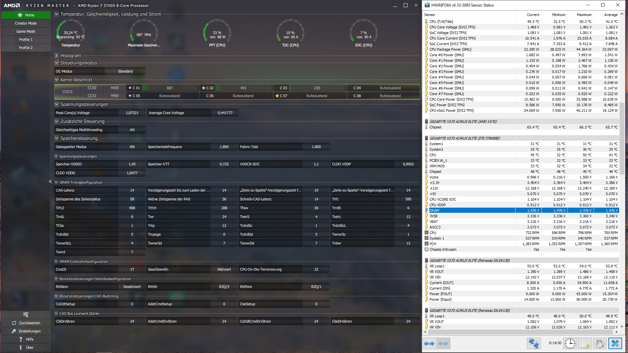The width and height of the screenshot is (628, 353).
Task: Click the HWiNFO clock reset icon
Action: [570, 344]
